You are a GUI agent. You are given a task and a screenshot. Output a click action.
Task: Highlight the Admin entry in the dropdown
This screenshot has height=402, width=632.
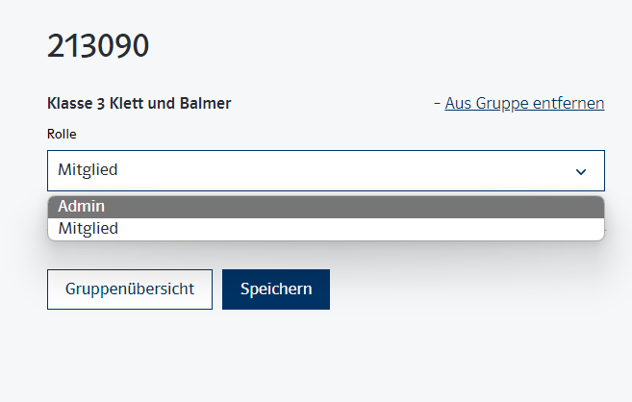(x=325, y=207)
